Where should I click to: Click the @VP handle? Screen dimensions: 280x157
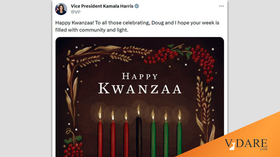75,12
